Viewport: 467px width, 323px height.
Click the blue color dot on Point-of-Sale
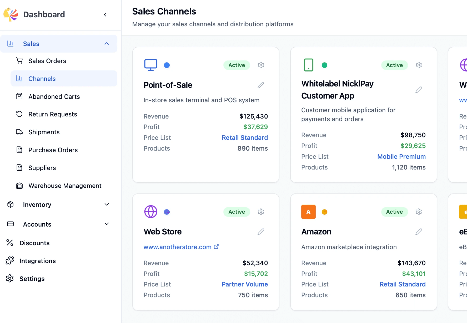click(x=167, y=65)
